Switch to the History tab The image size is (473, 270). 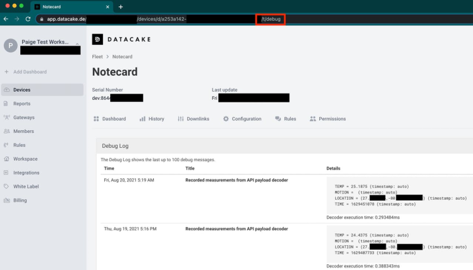pyautogui.click(x=152, y=119)
